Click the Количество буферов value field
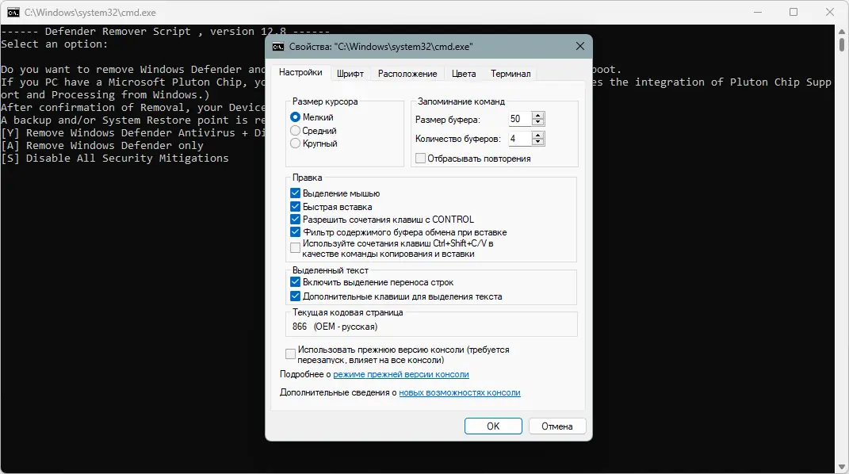Screen dimensions: 849x474 (x=520, y=139)
